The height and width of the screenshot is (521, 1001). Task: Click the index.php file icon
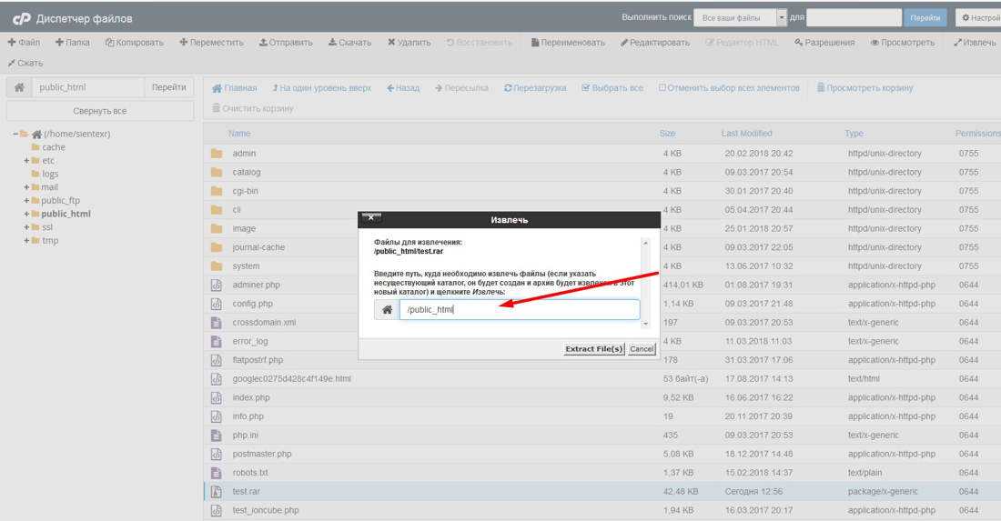[217, 397]
